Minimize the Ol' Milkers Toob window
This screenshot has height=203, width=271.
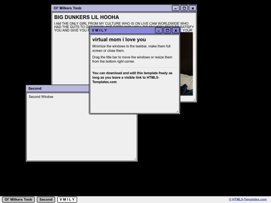click(x=176, y=8)
